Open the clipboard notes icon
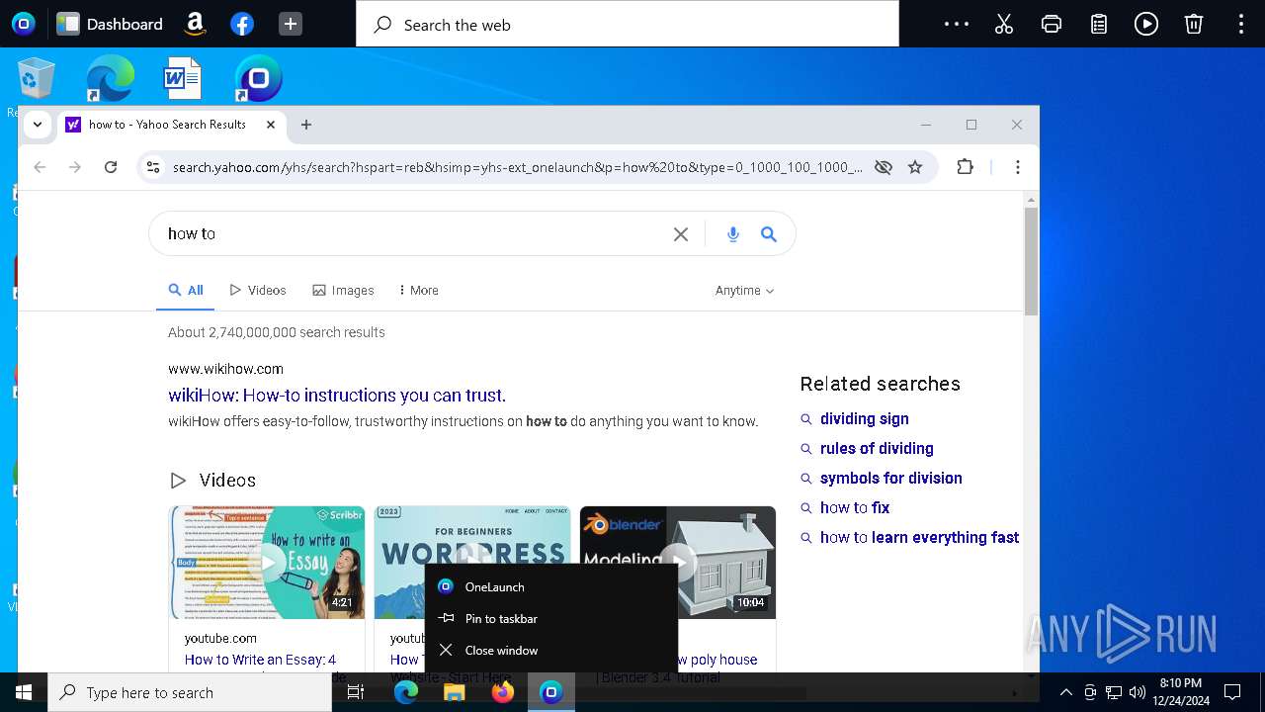 [1099, 24]
